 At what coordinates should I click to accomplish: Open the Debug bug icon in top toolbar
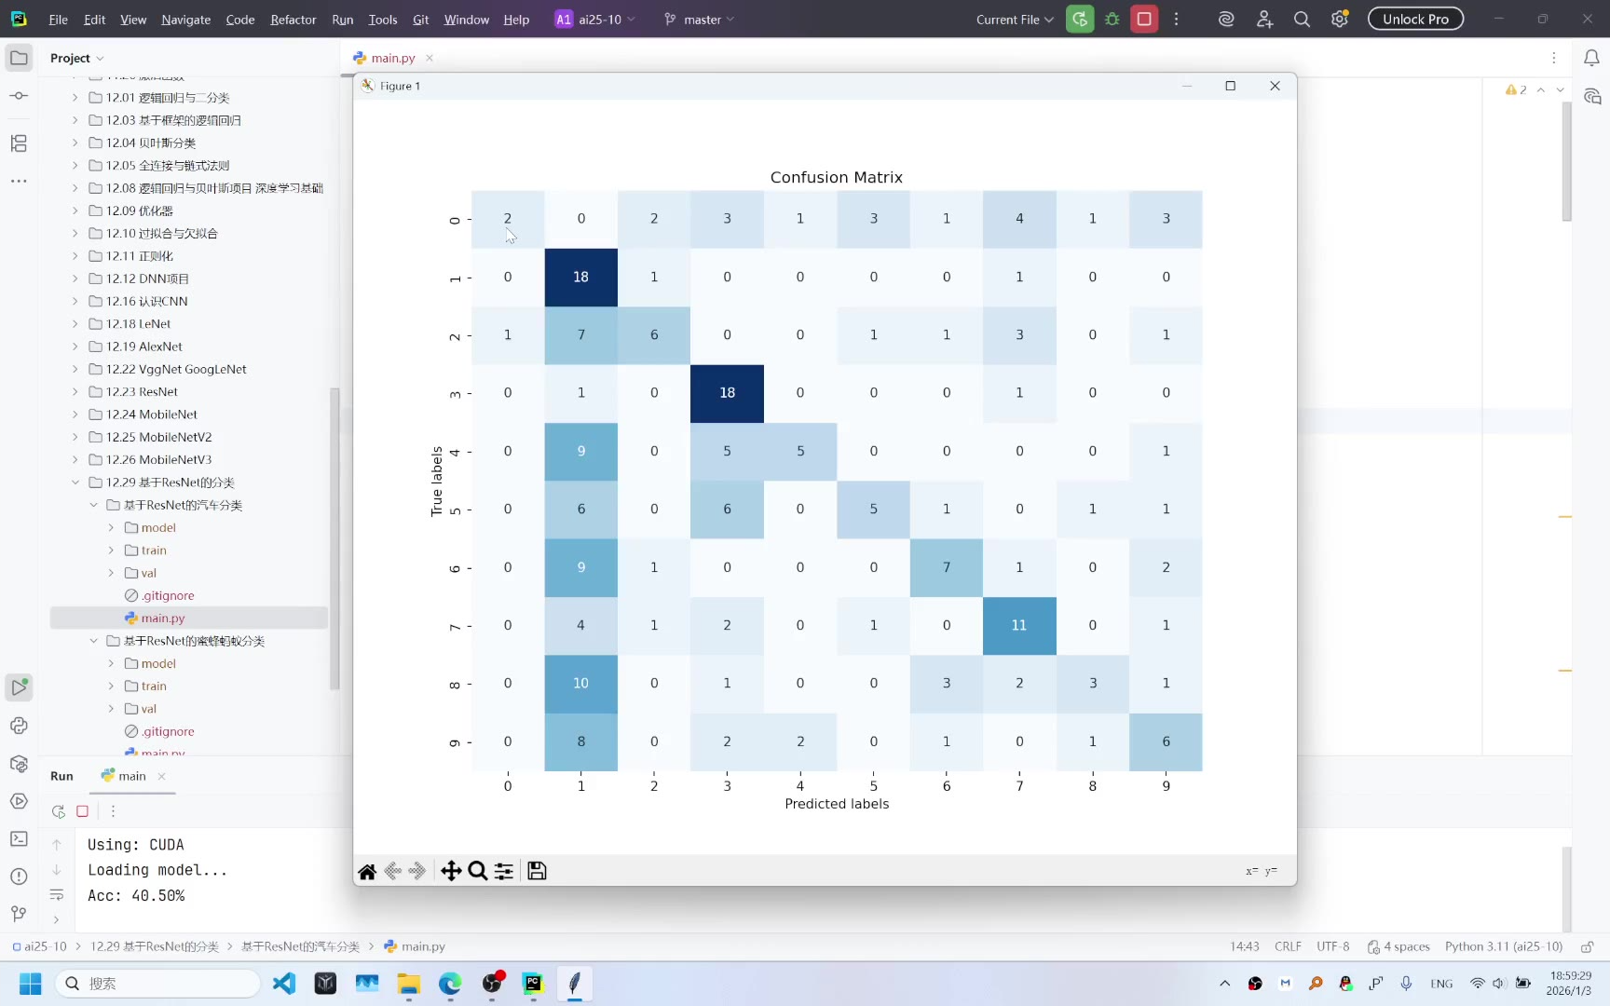pos(1112,19)
